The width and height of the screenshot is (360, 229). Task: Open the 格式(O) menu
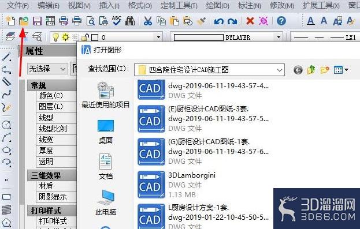pos(140,5)
